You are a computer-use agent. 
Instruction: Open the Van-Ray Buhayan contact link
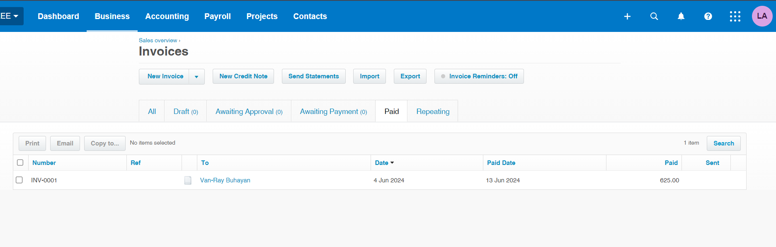click(x=225, y=180)
